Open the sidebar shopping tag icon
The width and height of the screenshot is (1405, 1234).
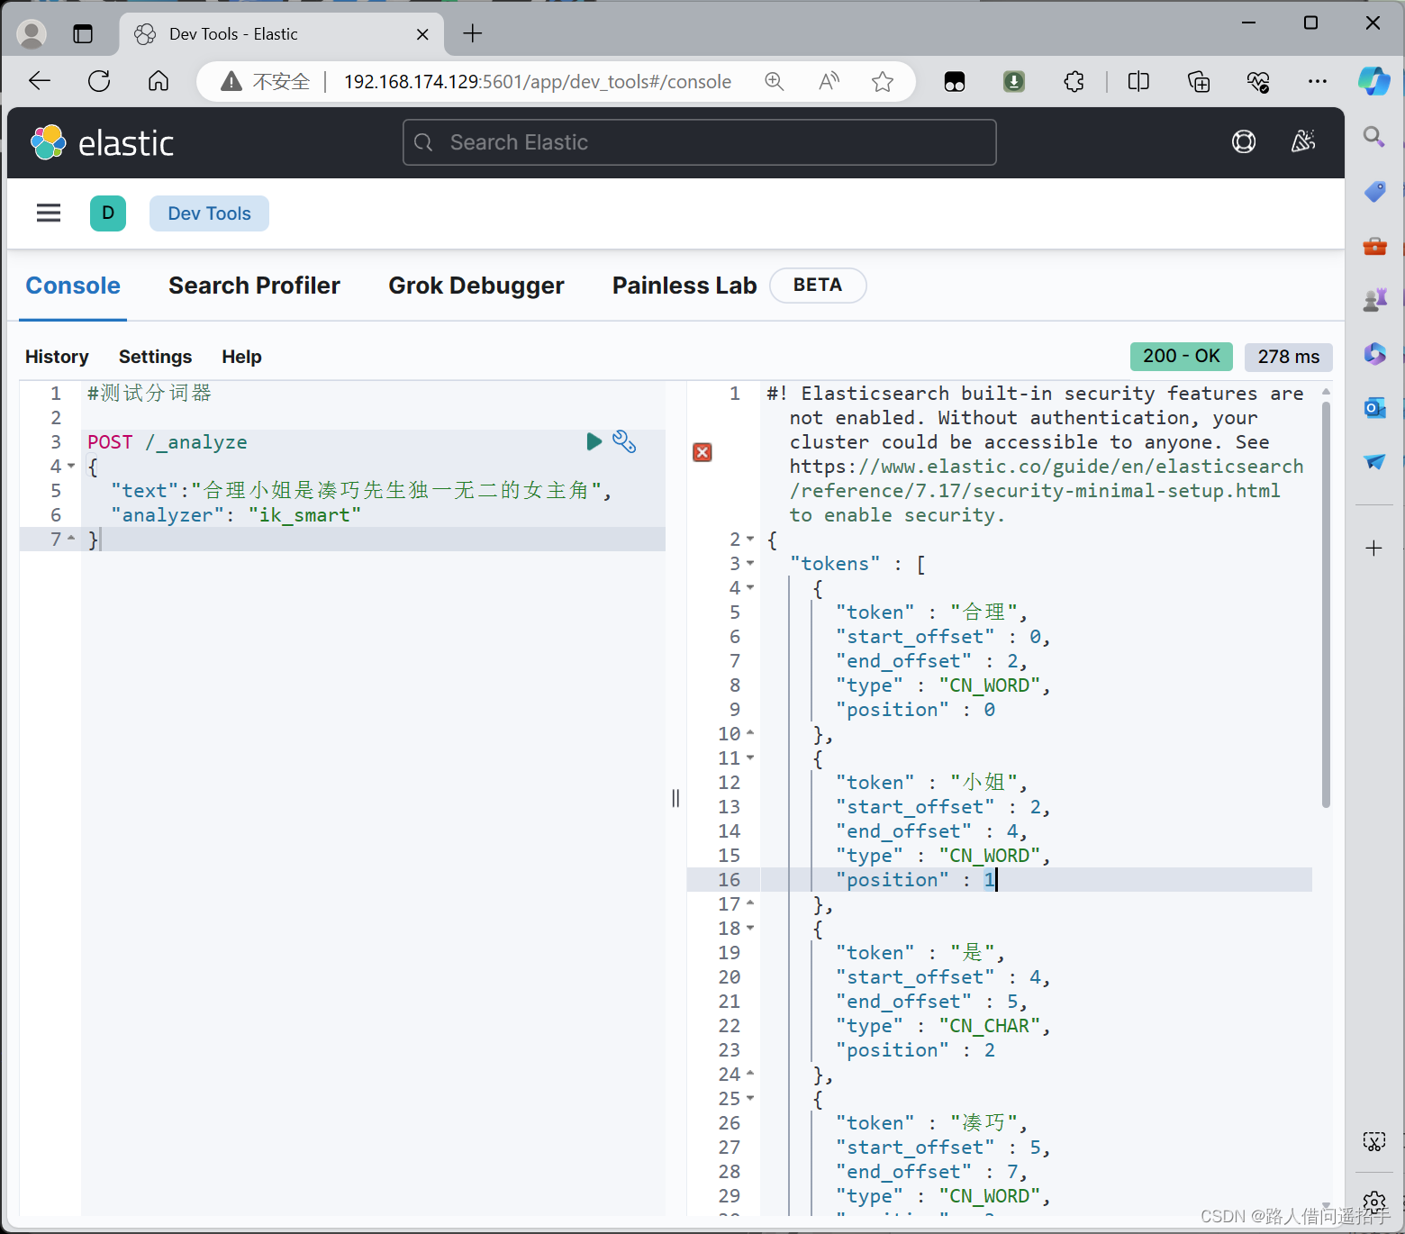(x=1374, y=191)
